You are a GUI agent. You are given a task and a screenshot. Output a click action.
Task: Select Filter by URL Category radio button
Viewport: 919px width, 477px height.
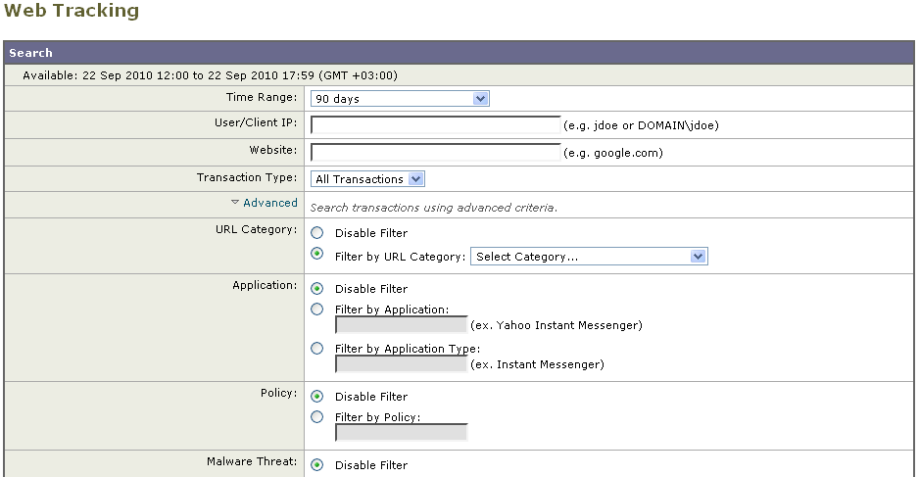pyautogui.click(x=317, y=254)
